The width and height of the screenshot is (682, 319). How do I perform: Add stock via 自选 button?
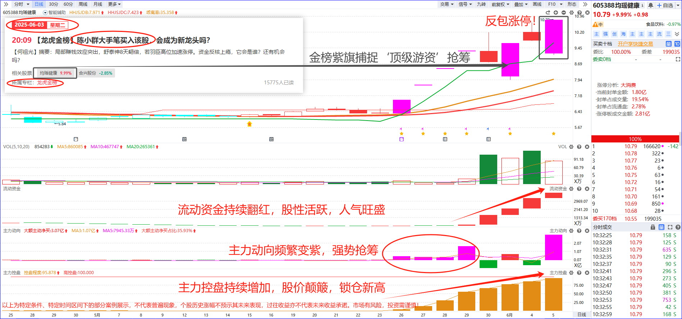pos(665,5)
